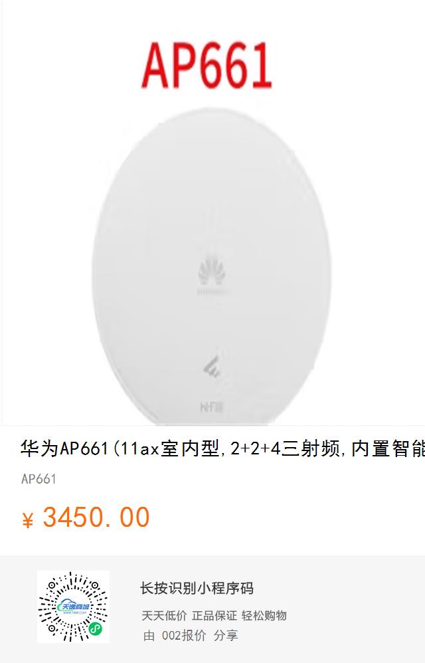Select the 3450.00 price text
Screen dimensions: 425x663
click(96, 517)
